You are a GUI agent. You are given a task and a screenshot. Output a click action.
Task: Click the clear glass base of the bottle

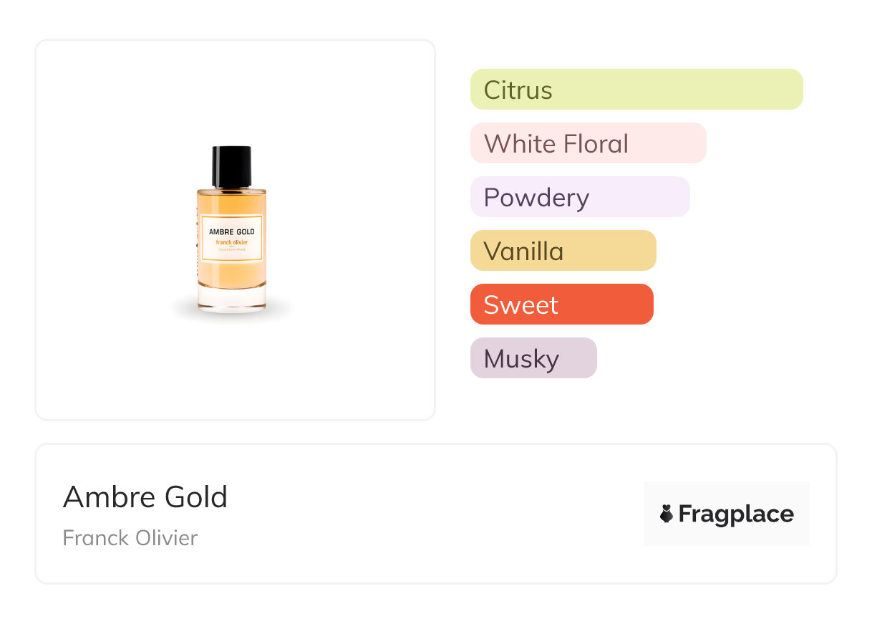pyautogui.click(x=231, y=299)
